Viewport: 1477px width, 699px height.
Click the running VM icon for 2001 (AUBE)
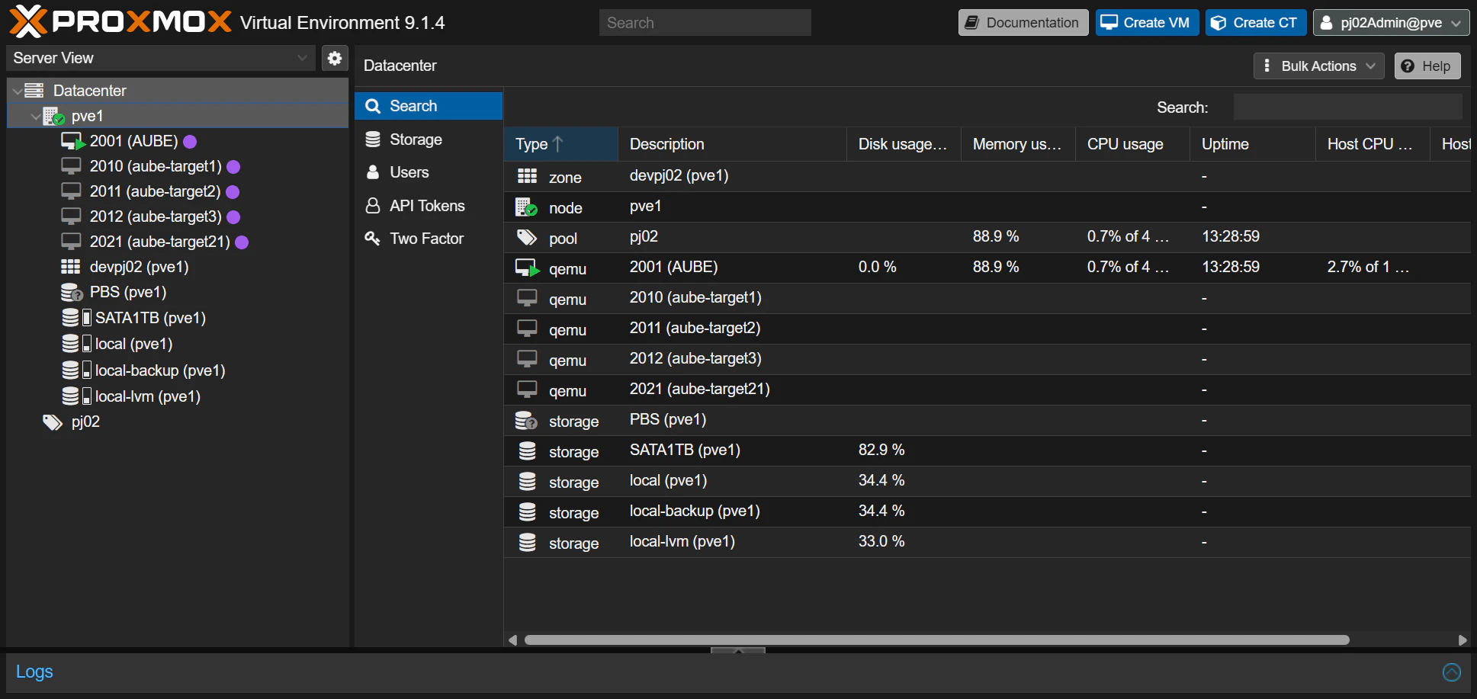[x=73, y=141]
